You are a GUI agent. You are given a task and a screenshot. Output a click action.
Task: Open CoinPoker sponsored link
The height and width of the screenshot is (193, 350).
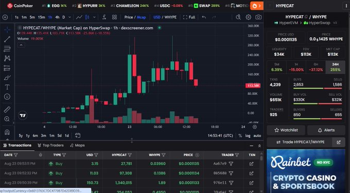click(x=20, y=6)
